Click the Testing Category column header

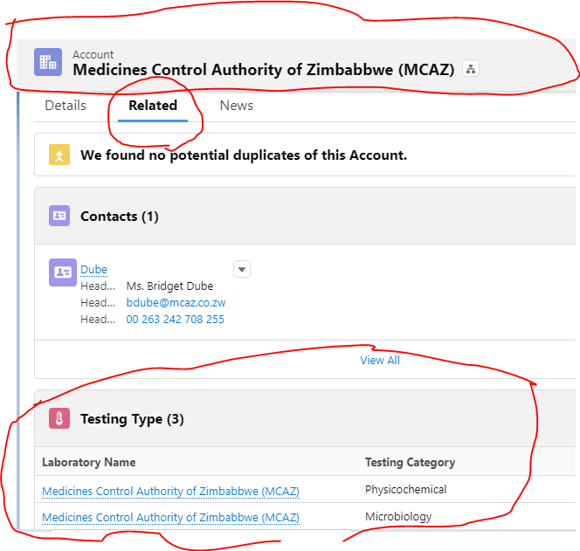(410, 462)
